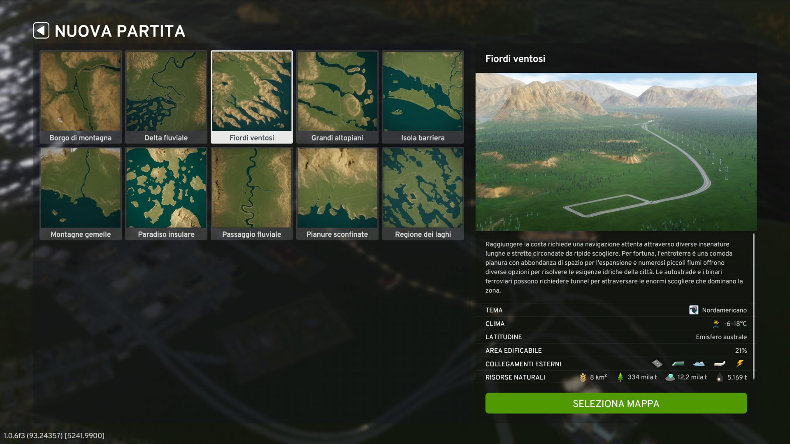Screen dimensions: 790x444
Task: Pick the Paradiso insulare map
Action: [x=166, y=194]
